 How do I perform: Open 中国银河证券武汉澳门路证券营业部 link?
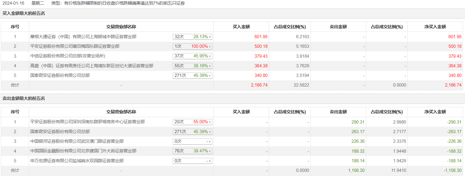point(77,141)
